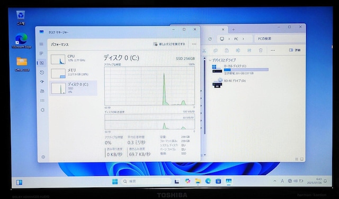Open Microsoft Edge from taskbar
The image size is (339, 199).
[208, 181]
